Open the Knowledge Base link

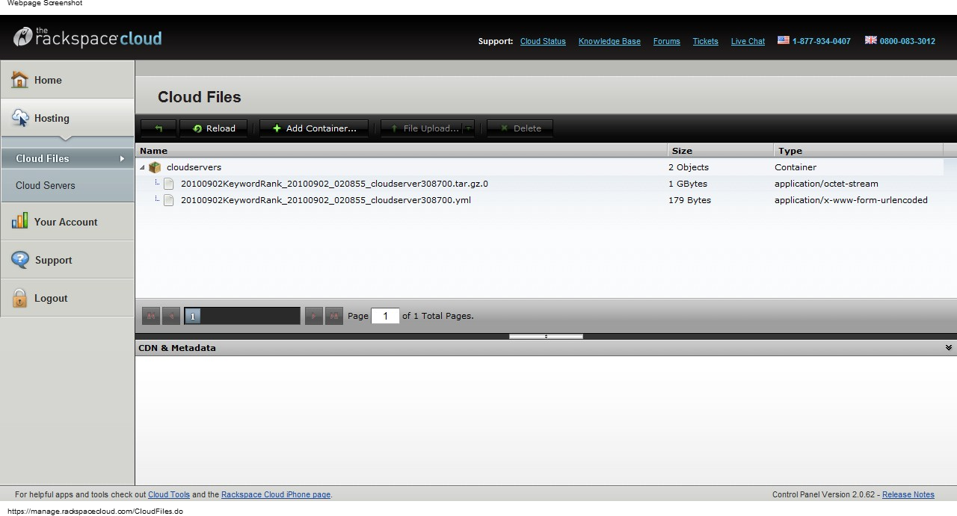[609, 41]
